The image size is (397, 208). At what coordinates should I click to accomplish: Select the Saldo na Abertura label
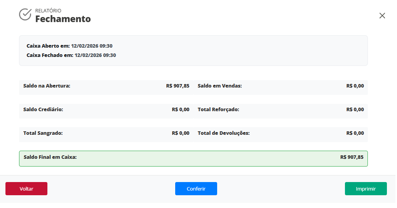pos(47,86)
